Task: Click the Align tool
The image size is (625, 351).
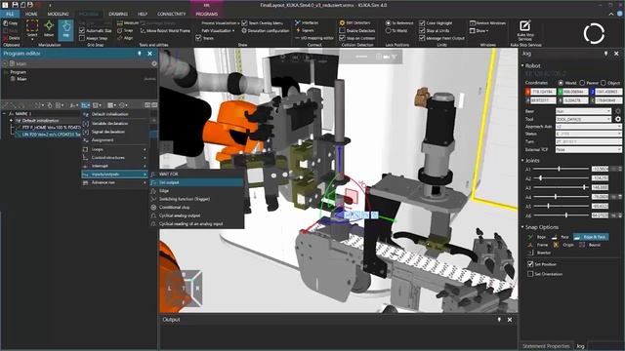Action: point(125,38)
